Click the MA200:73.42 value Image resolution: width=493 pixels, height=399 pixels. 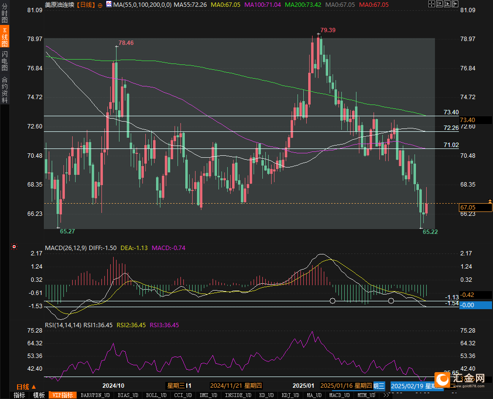(x=303, y=5)
